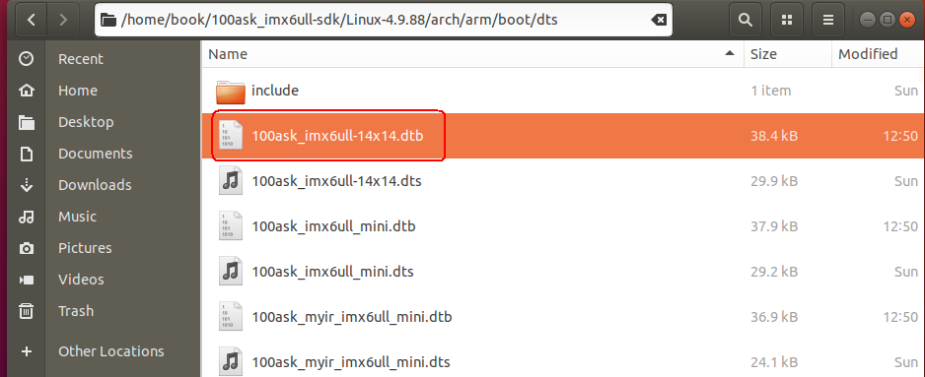Go back with the left arrow button

pyautogui.click(x=32, y=20)
